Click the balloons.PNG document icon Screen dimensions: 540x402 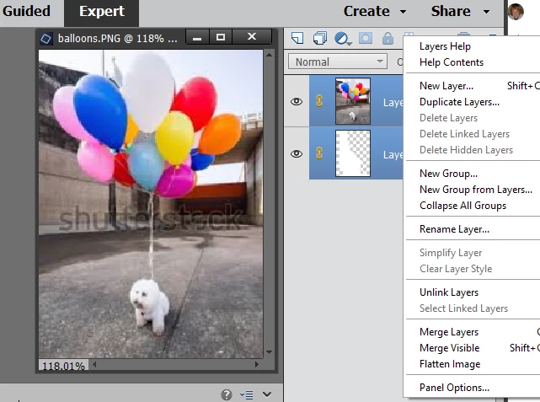45,38
